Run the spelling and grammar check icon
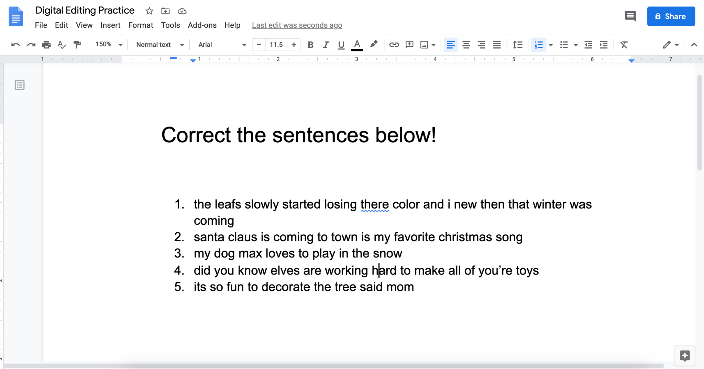Image resolution: width=704 pixels, height=369 pixels. [62, 44]
